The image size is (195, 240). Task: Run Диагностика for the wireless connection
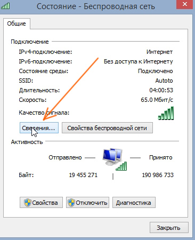[x=134, y=202]
